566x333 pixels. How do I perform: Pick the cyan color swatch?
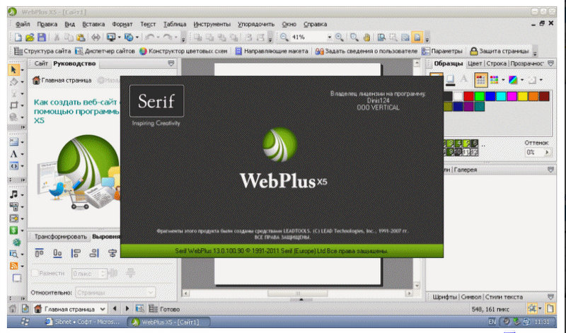click(501, 96)
